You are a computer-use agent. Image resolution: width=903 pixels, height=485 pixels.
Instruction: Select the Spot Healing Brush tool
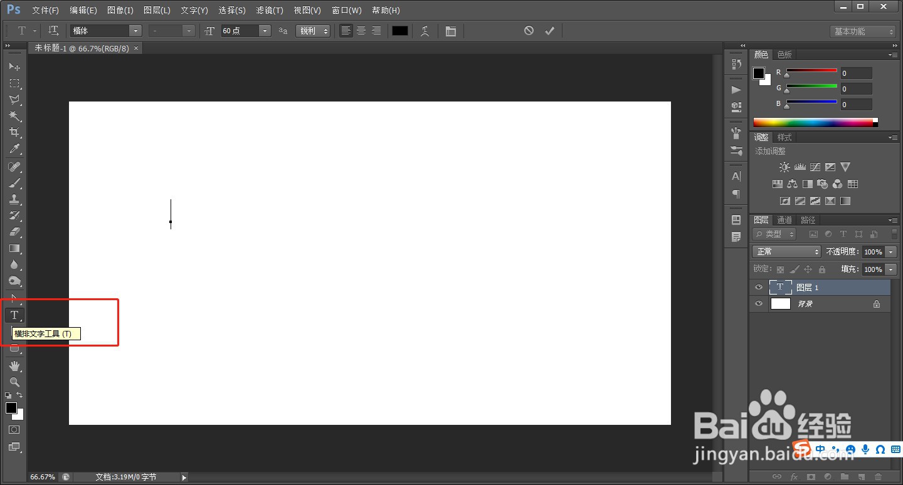pos(14,167)
